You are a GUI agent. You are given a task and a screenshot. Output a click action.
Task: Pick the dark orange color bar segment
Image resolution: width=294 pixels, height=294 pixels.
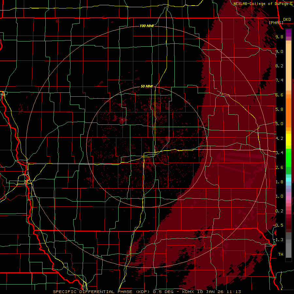click(288, 112)
